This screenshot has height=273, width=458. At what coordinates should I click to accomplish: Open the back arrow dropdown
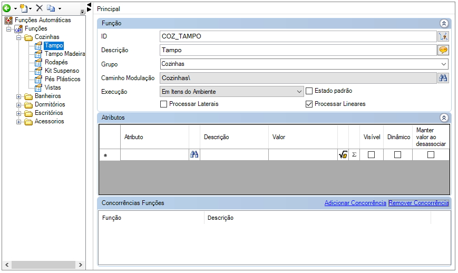pos(15,9)
